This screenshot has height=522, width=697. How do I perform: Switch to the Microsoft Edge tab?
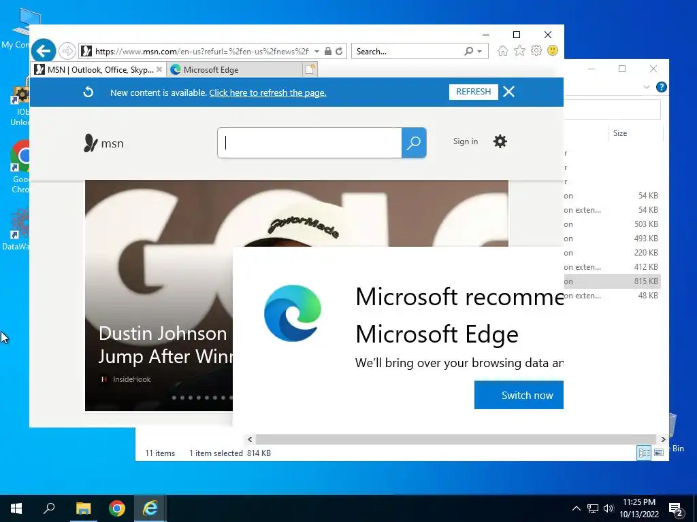click(235, 70)
